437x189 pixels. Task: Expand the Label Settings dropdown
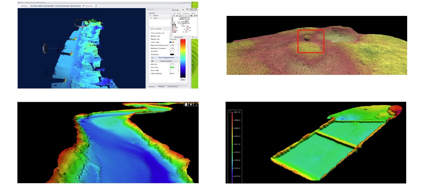[173, 74]
